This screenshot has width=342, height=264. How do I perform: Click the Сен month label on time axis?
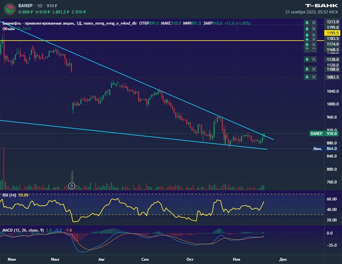(x=145, y=259)
